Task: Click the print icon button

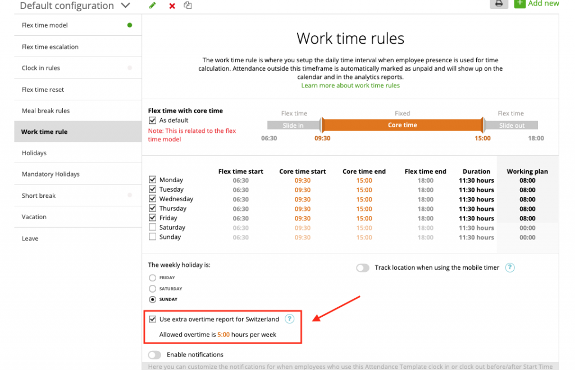Action: click(x=499, y=4)
